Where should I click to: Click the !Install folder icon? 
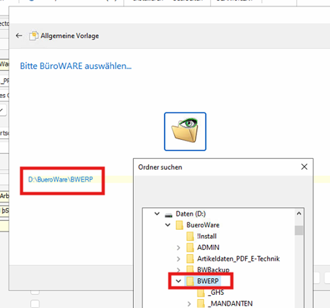(190, 236)
